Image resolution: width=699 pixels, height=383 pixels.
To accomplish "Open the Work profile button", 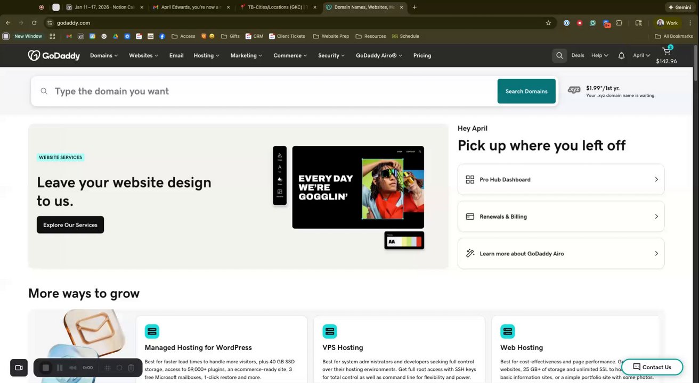I will click(668, 23).
